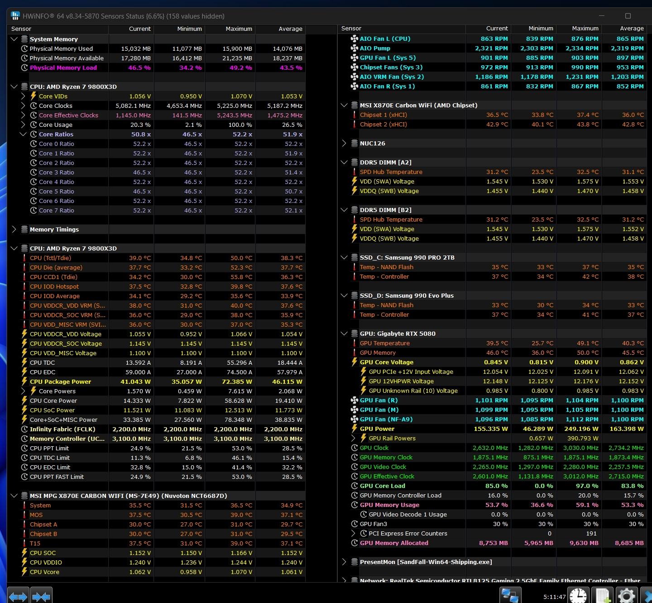The height and width of the screenshot is (603, 652).
Task: Select the SPD Hub Temperature row under DIMM [B2]
Action: pos(492,219)
